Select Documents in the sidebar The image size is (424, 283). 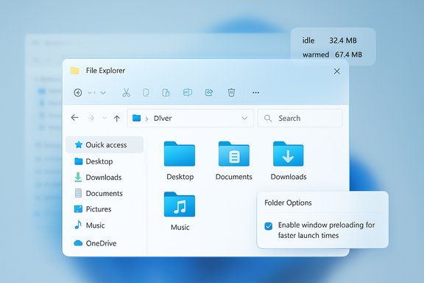tap(99, 193)
